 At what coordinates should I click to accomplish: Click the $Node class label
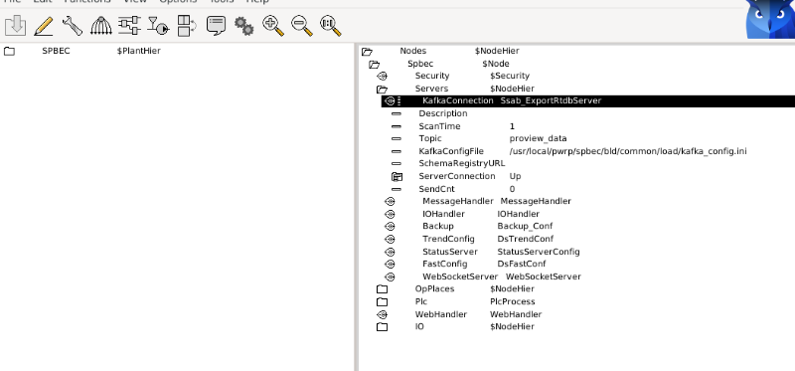[x=496, y=64]
